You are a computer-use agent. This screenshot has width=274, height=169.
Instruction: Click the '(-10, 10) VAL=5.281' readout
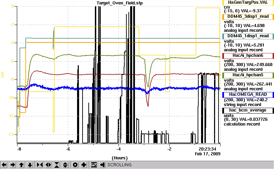coord(244,45)
